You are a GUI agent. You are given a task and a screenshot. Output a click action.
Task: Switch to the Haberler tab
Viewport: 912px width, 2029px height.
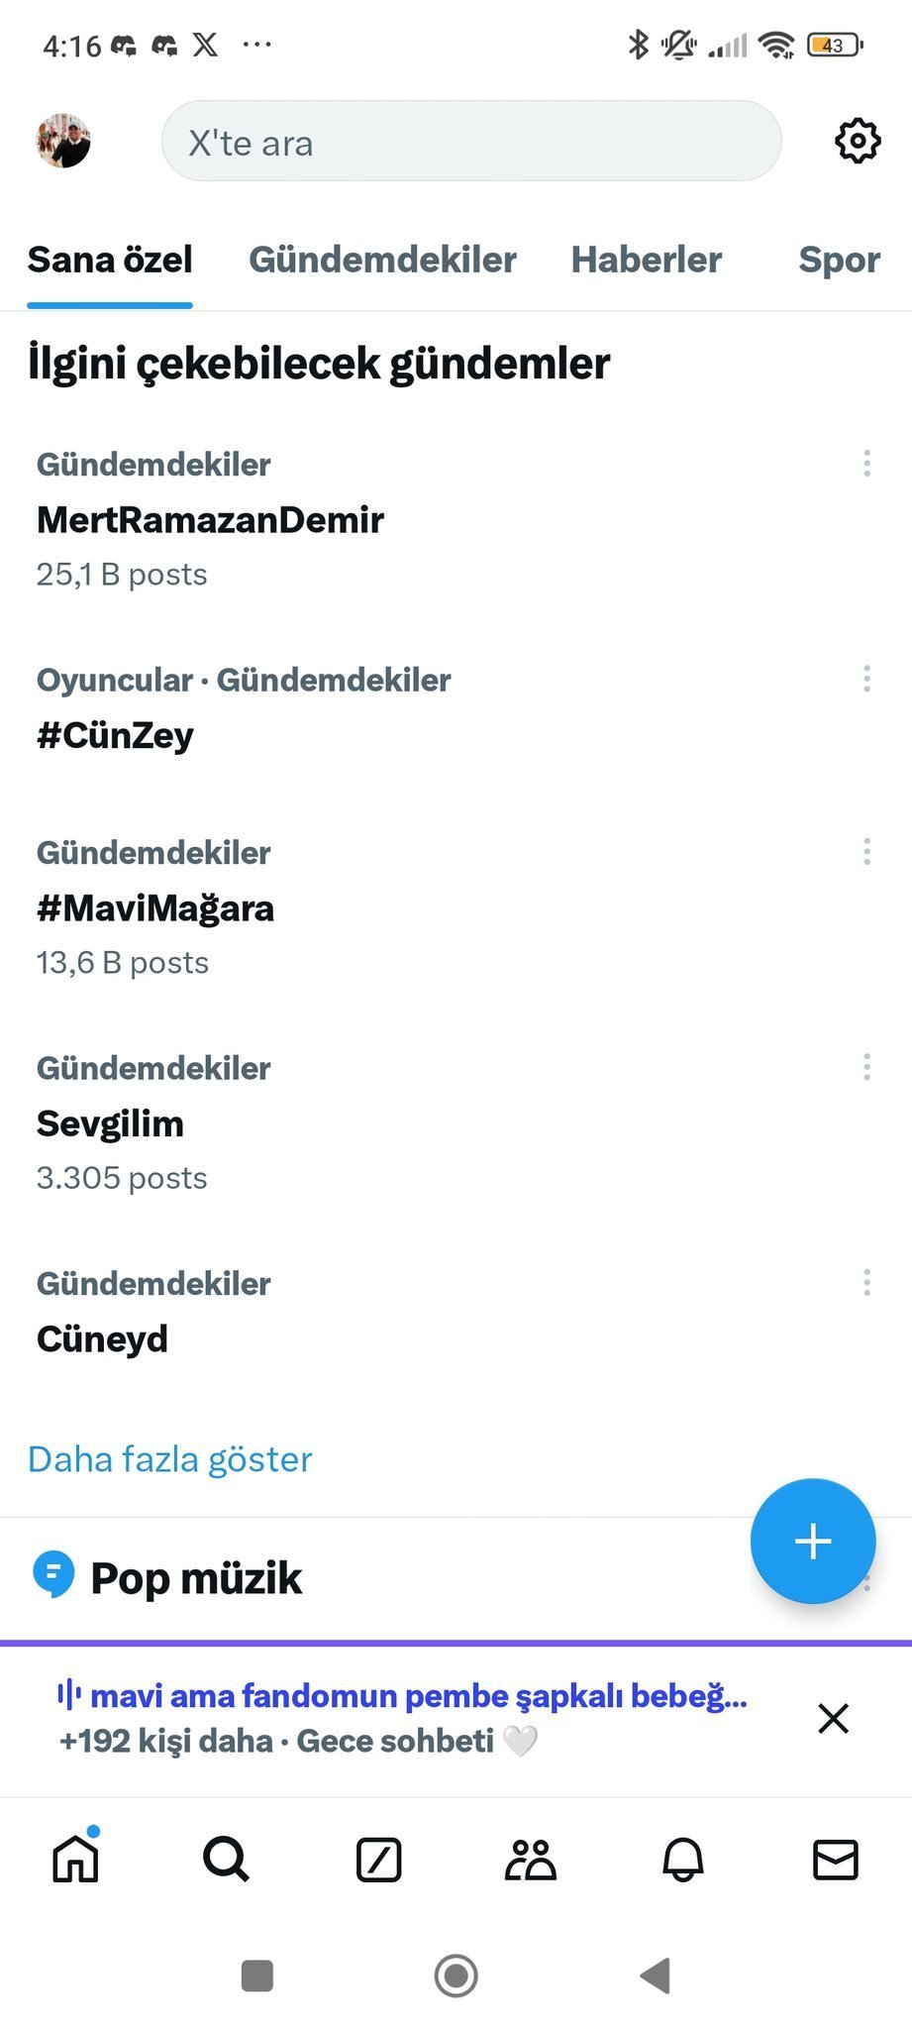(646, 260)
